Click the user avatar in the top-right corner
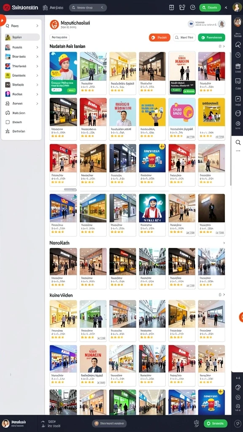The height and width of the screenshot is (432, 243). coord(237,8)
